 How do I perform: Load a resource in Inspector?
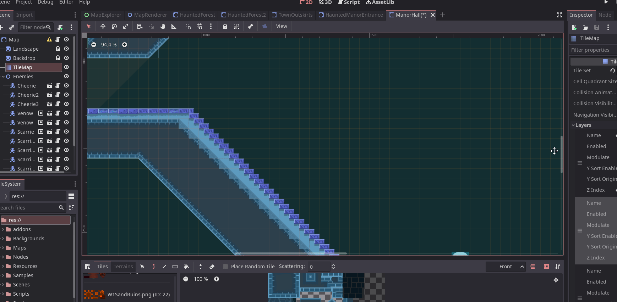(585, 27)
